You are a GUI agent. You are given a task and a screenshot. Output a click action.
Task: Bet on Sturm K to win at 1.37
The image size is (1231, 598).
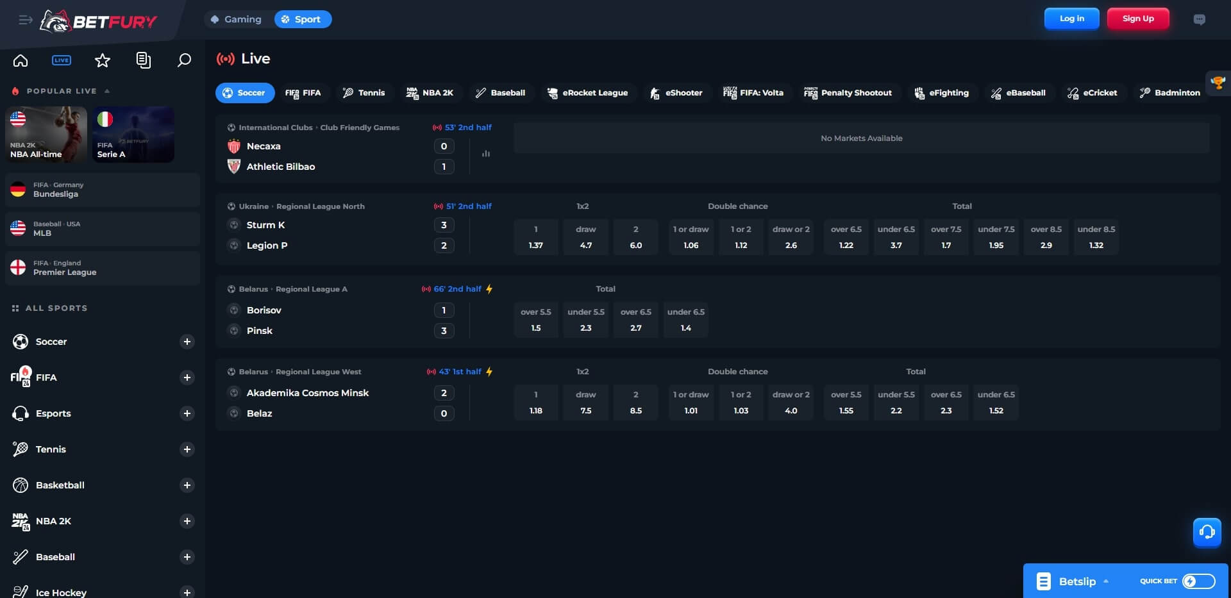tap(536, 237)
